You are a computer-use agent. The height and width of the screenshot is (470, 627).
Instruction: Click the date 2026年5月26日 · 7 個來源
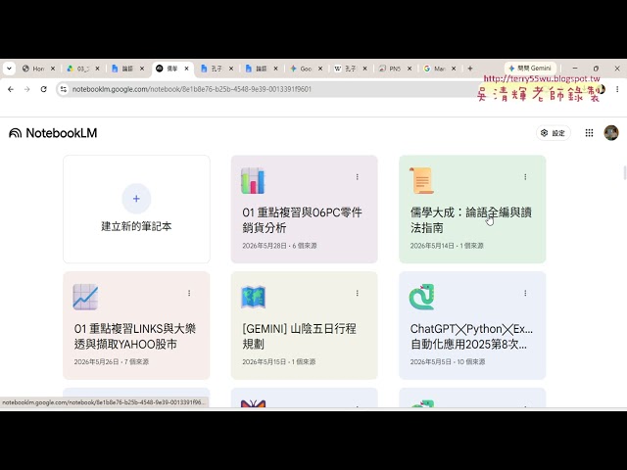(111, 361)
